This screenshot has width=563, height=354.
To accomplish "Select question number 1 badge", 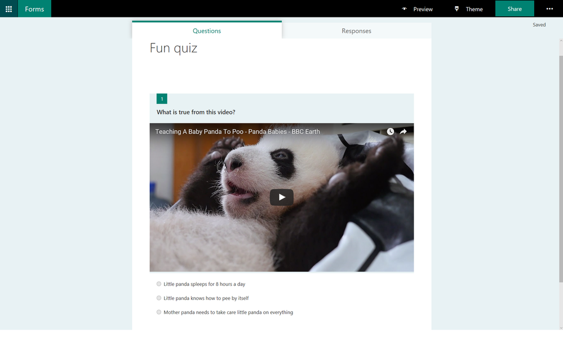I will 162,99.
